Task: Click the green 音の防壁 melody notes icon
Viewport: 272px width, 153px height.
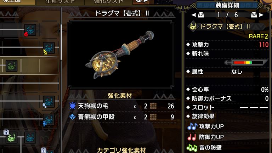Action: click(192, 148)
